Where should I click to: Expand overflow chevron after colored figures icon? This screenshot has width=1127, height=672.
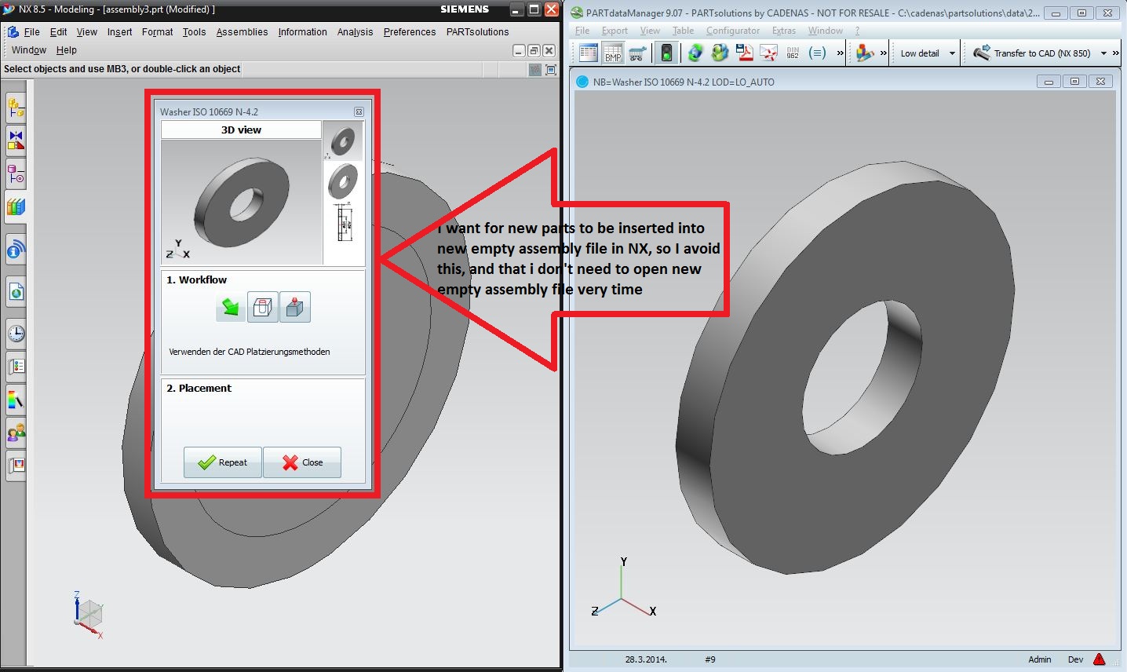click(884, 53)
